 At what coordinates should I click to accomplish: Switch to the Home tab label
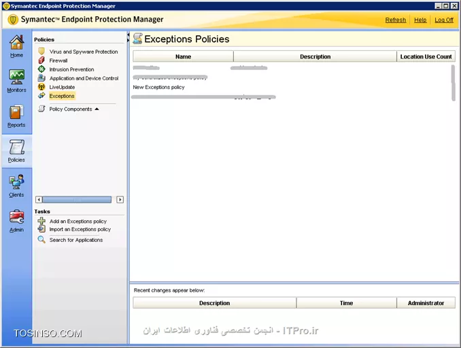coord(16,55)
